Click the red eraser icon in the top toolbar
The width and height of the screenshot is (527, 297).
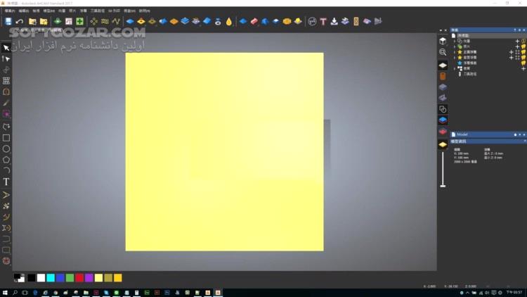pos(254,22)
